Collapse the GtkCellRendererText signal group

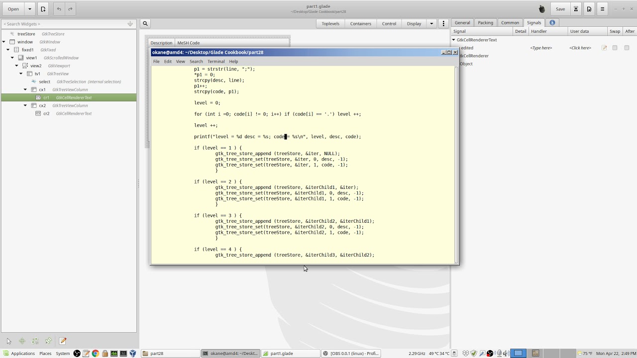pos(453,40)
